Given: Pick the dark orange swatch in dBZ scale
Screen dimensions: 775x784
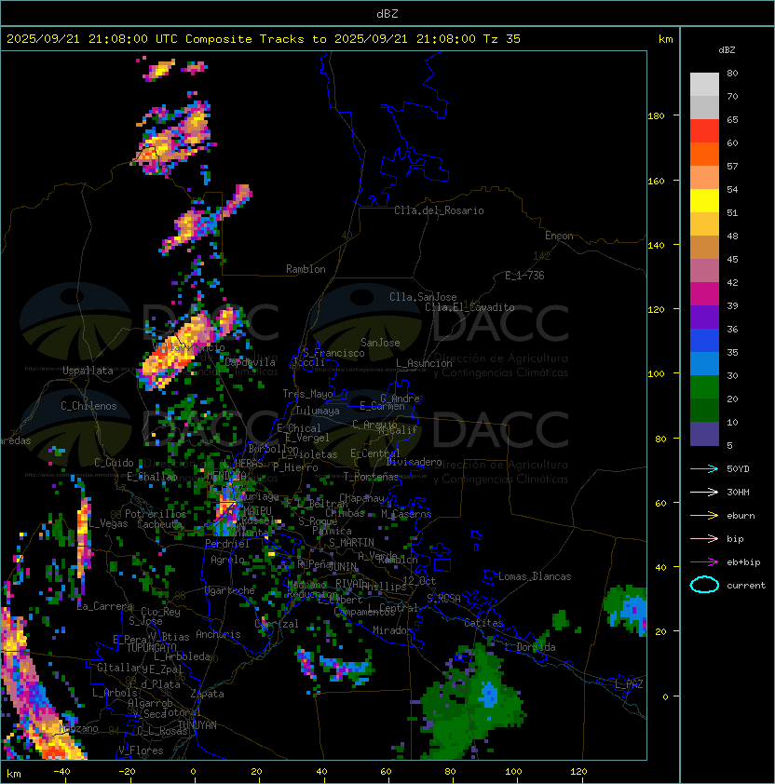Looking at the screenshot, I should pyautogui.click(x=704, y=155).
